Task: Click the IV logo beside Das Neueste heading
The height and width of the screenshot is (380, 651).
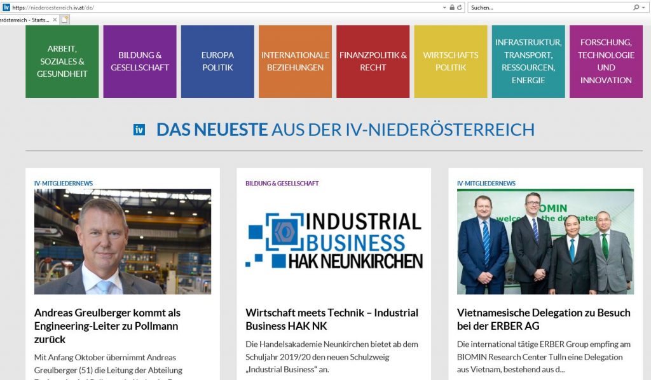Action: click(x=139, y=130)
